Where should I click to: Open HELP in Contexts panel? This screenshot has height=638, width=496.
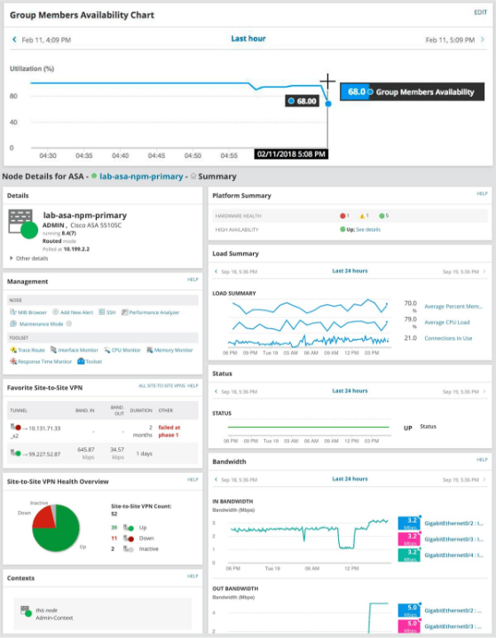(193, 576)
